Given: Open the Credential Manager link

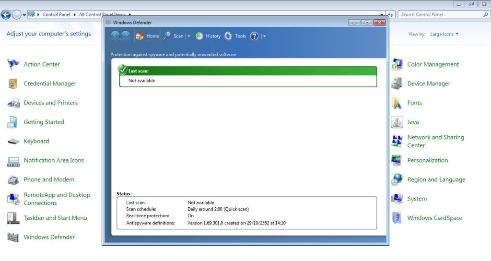Looking at the screenshot, I should (50, 83).
